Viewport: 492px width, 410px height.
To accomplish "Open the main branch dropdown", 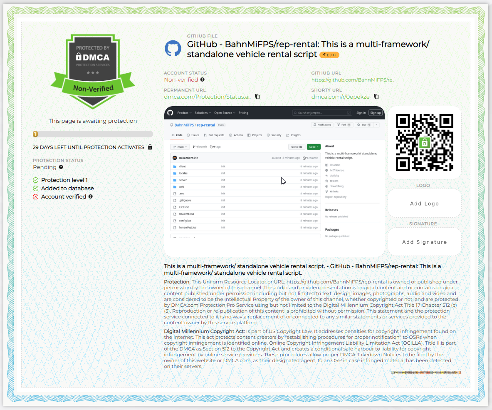I will click(x=180, y=147).
